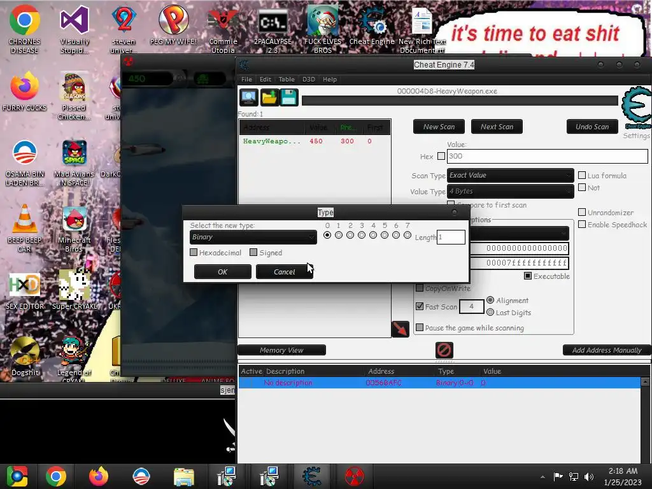Open Table menu in Cheat Engine
652x489 pixels.
coord(287,79)
